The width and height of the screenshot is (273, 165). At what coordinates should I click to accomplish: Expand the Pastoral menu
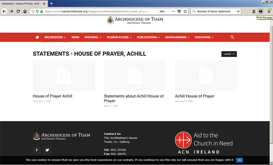pyautogui.click(x=93, y=37)
